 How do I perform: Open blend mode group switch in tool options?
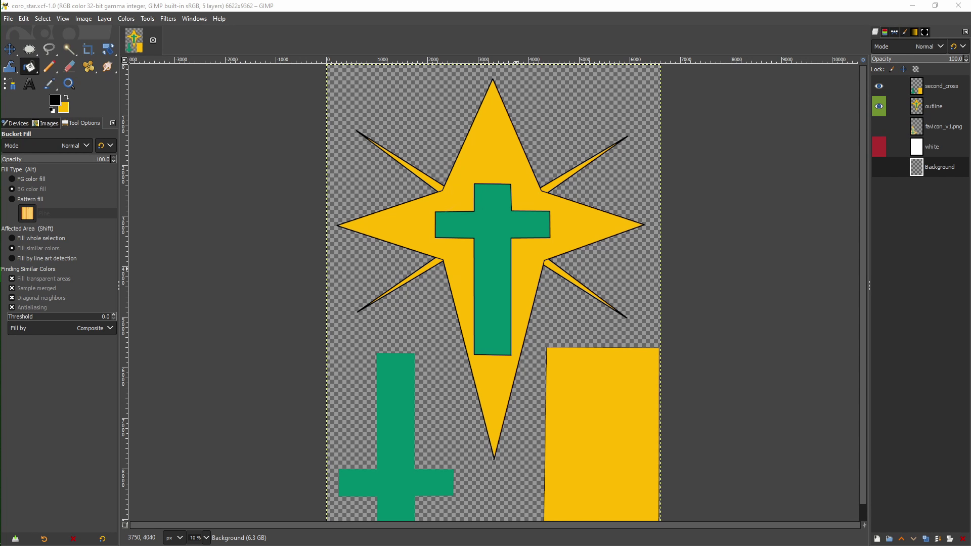(x=106, y=146)
